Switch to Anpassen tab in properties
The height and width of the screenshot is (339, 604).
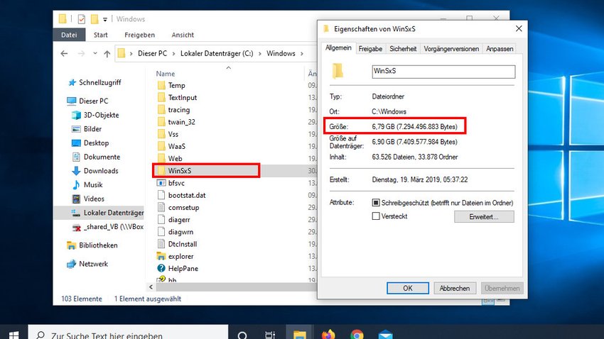(500, 49)
